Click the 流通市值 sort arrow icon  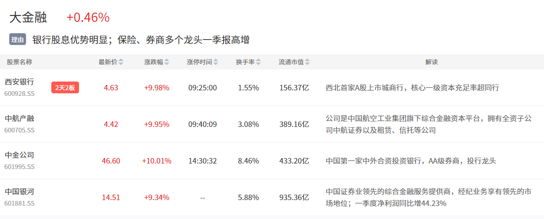[308, 62]
